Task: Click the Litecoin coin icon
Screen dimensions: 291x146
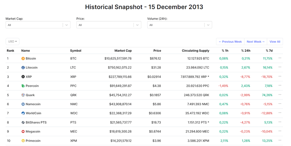Action: (23, 68)
